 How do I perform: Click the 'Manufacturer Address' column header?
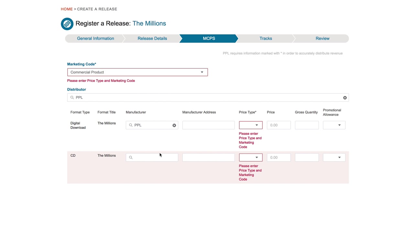[199, 112]
